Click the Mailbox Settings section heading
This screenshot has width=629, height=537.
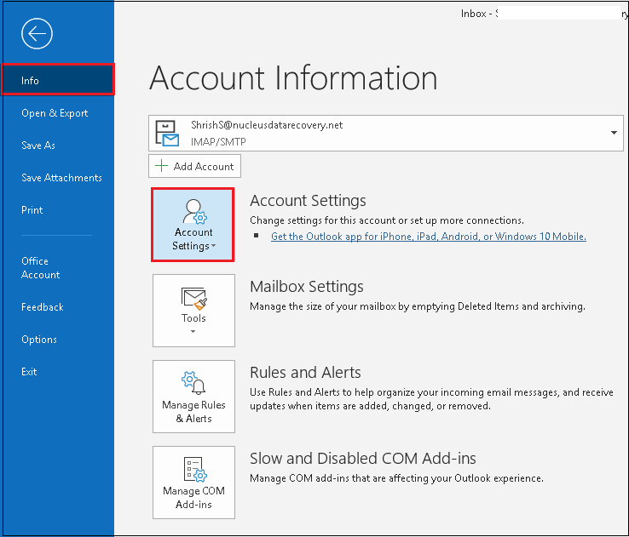(307, 286)
